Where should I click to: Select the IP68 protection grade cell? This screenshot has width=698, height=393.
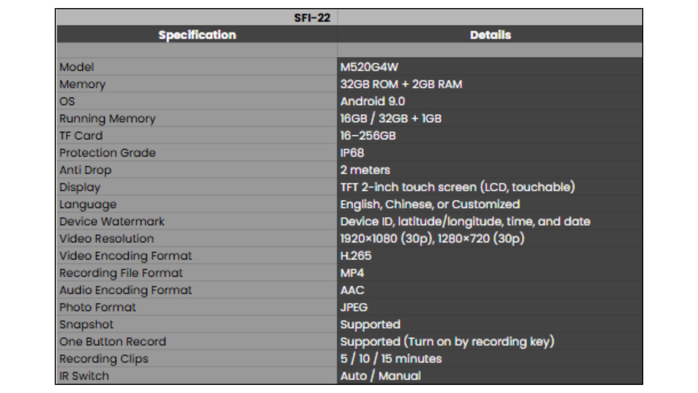352,153
